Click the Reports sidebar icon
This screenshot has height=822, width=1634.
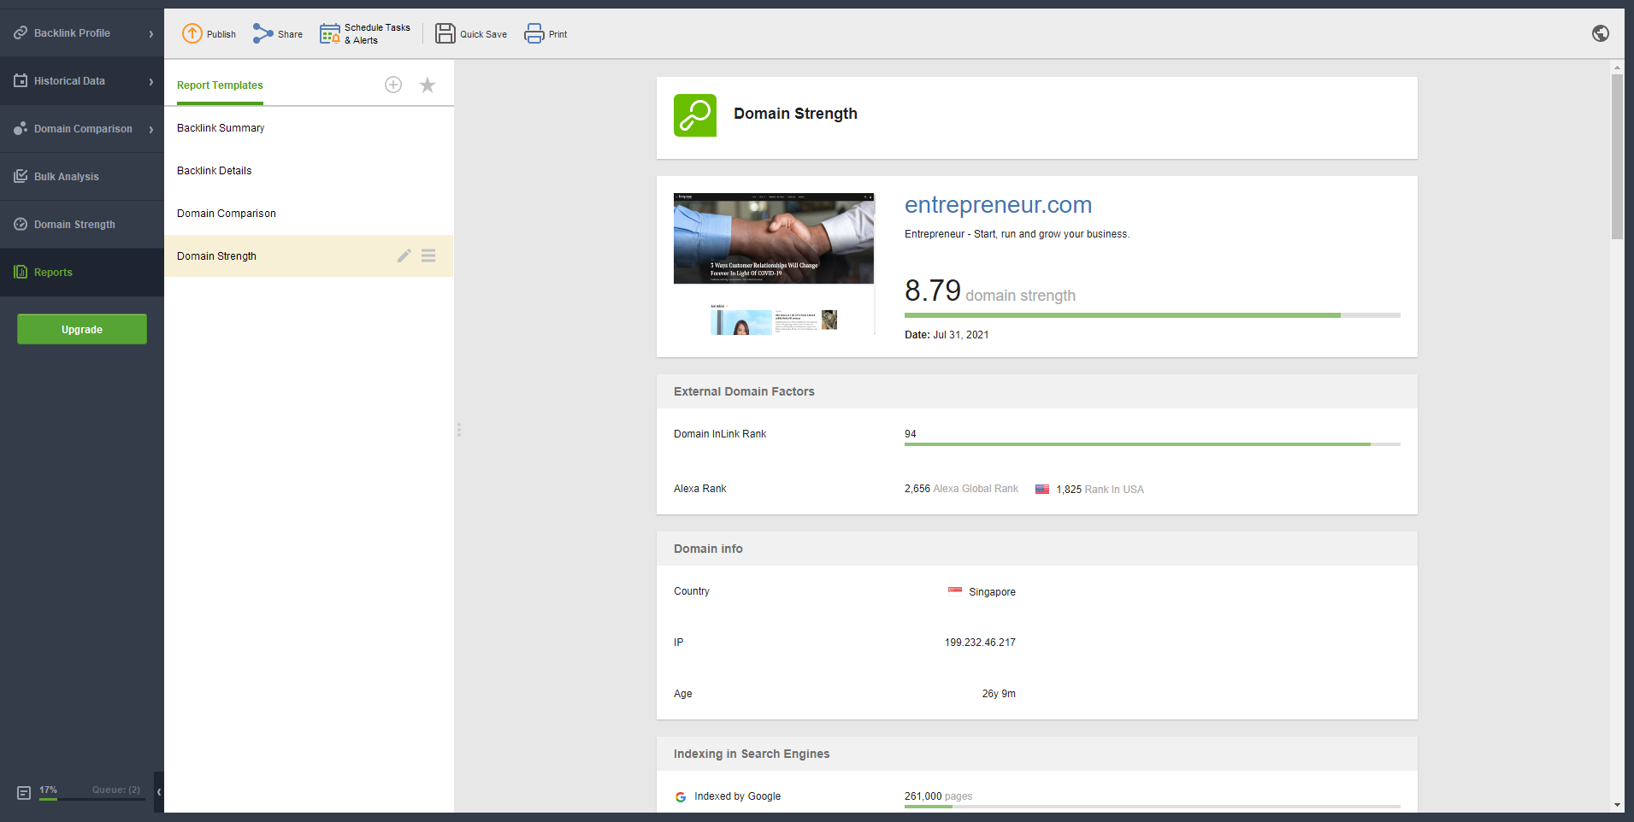click(x=21, y=272)
